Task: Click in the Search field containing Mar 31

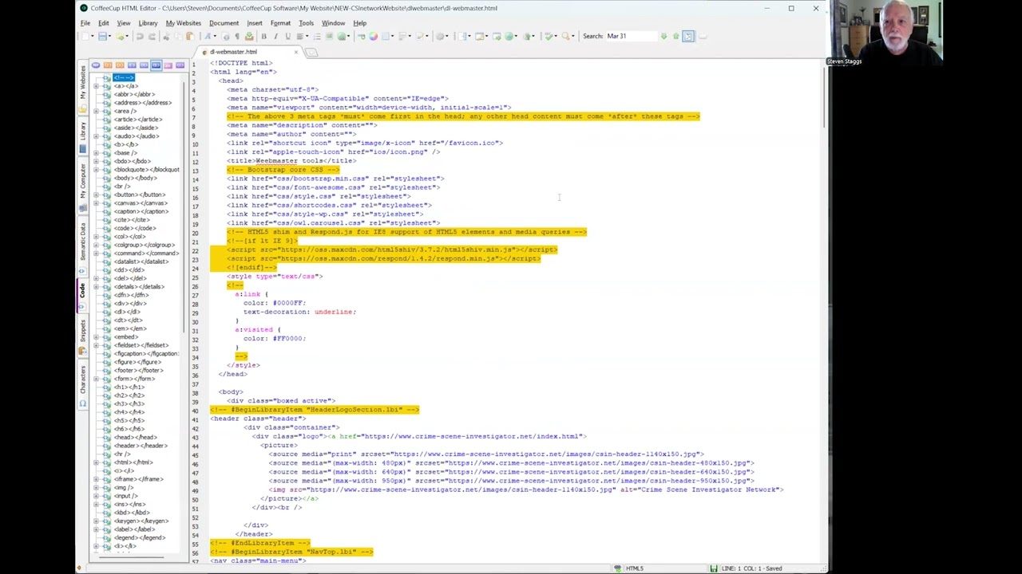Action: pyautogui.click(x=632, y=36)
